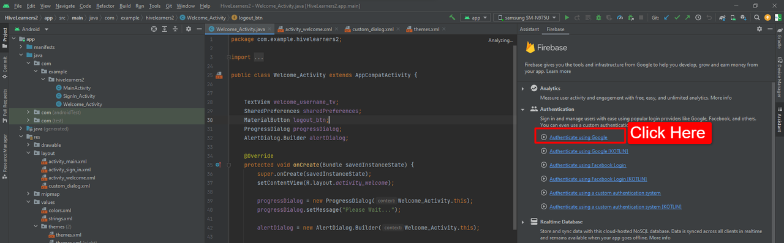Screen dimensions: 784x243
Task: Click the onCreate override gutter icon
Action: tap(219, 165)
